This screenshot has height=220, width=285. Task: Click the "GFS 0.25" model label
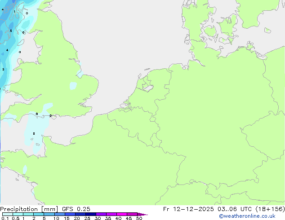click(76, 209)
